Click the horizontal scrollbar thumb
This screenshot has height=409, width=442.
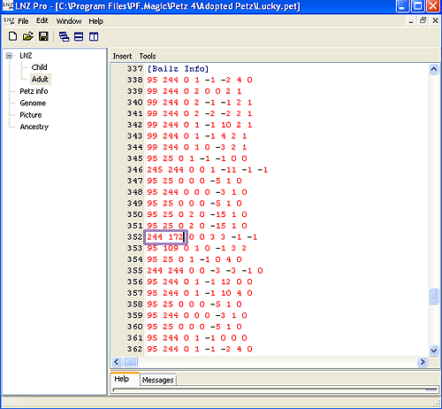pyautogui.click(x=130, y=361)
